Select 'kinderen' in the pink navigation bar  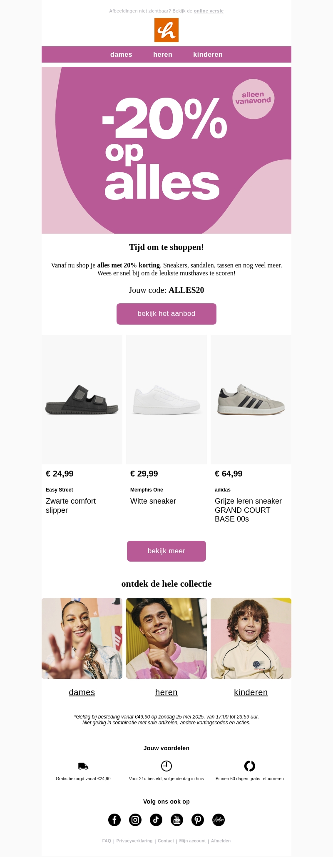[x=208, y=55]
